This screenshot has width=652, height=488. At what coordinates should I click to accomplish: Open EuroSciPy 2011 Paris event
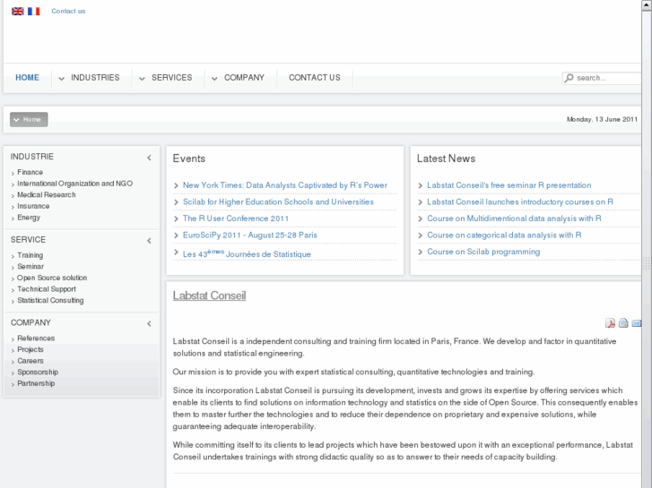click(x=250, y=235)
